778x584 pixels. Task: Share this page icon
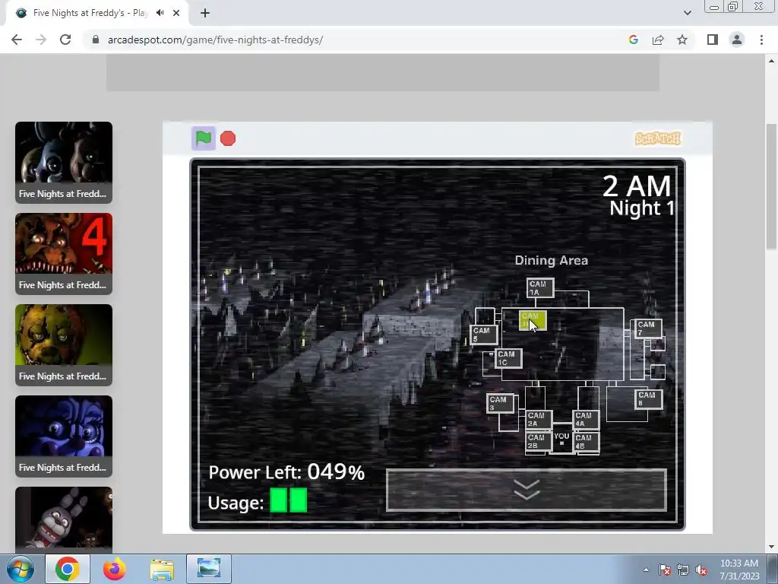658,40
